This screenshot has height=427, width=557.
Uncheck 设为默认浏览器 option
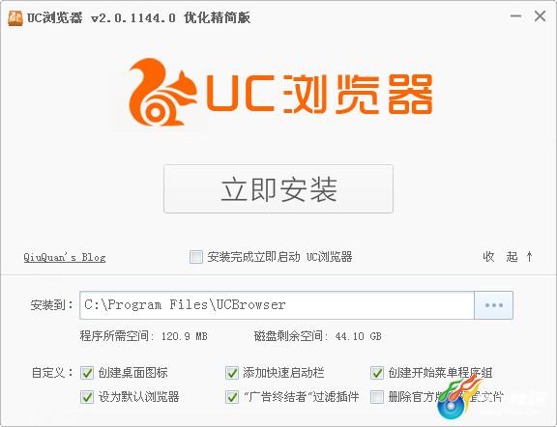click(x=87, y=397)
